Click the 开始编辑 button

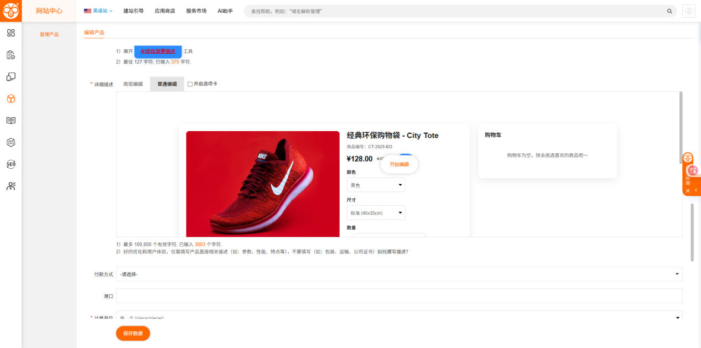click(399, 164)
